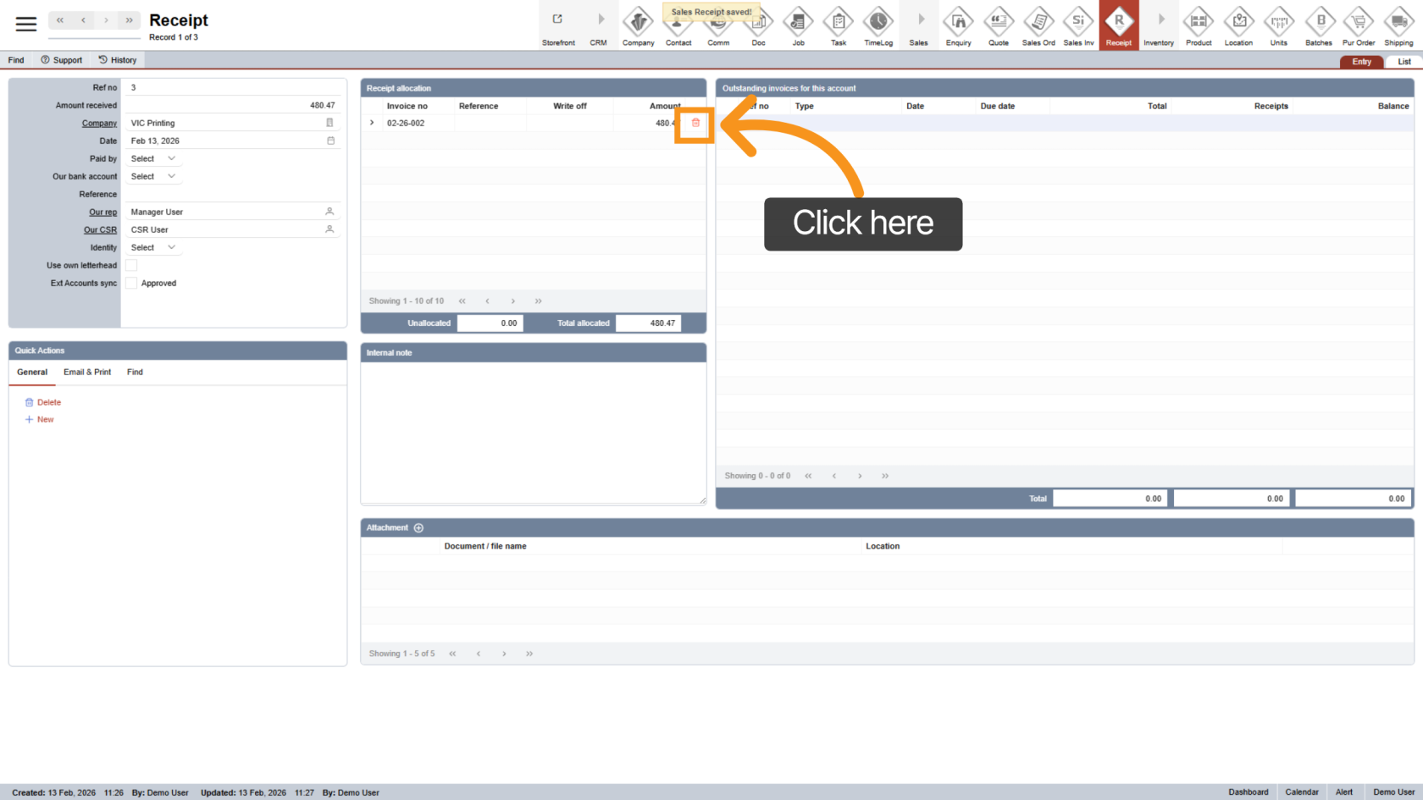This screenshot has width=1423, height=800.
Task: Open the Paid by dropdown
Action: [153, 158]
